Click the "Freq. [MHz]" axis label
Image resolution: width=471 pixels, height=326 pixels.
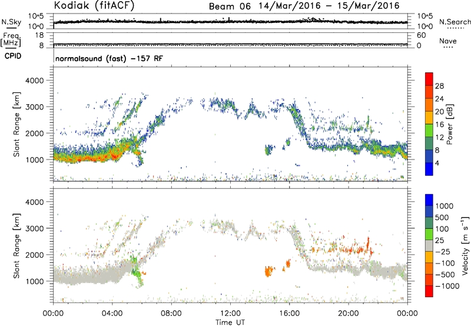(11, 39)
